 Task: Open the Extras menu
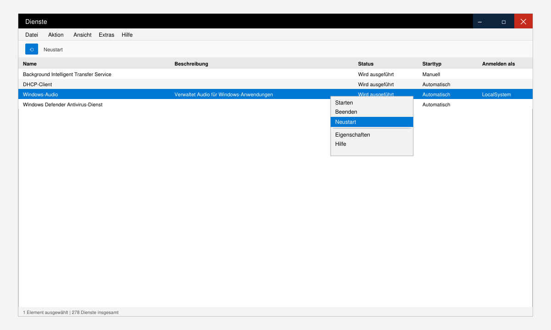click(x=107, y=35)
